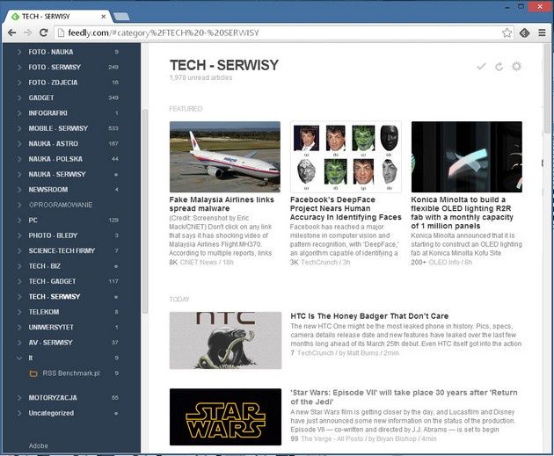Expand the MOTORYZACJA category chevron
The width and height of the screenshot is (554, 456).
[19, 398]
